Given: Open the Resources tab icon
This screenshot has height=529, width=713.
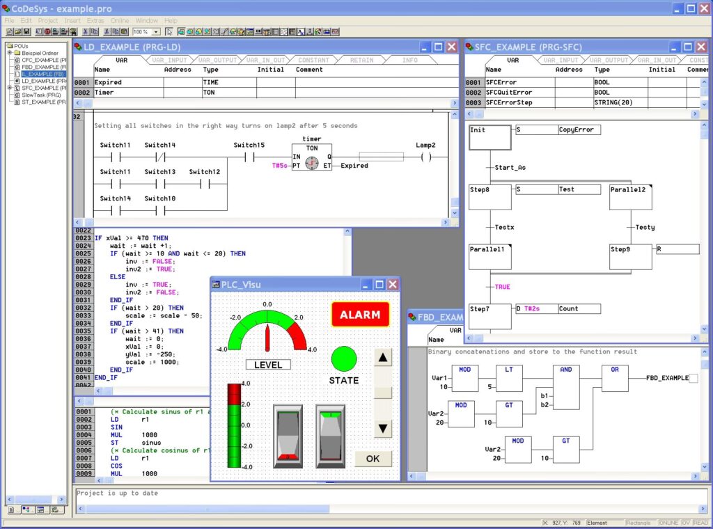Looking at the screenshot, I should click(x=54, y=510).
